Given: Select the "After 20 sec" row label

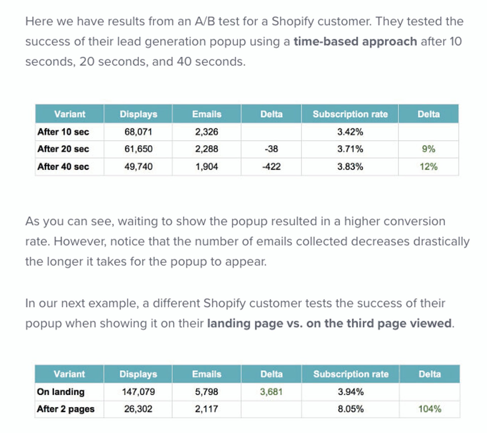Looking at the screenshot, I should pyautogui.click(x=63, y=149).
